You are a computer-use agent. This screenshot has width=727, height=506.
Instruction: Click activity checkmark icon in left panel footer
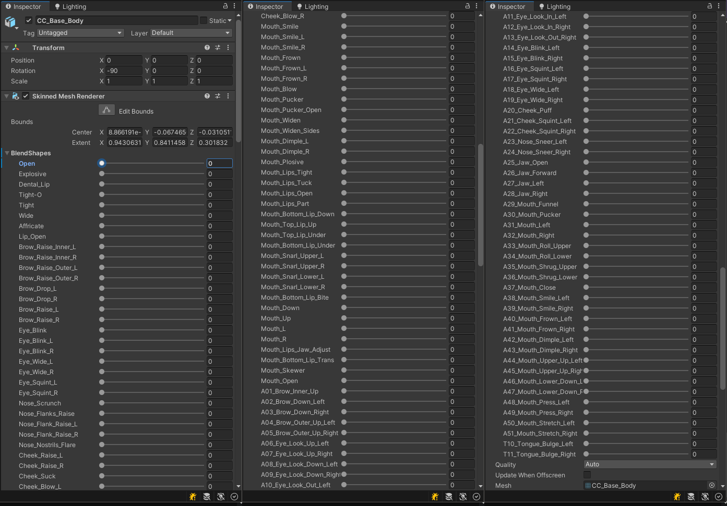tap(234, 497)
